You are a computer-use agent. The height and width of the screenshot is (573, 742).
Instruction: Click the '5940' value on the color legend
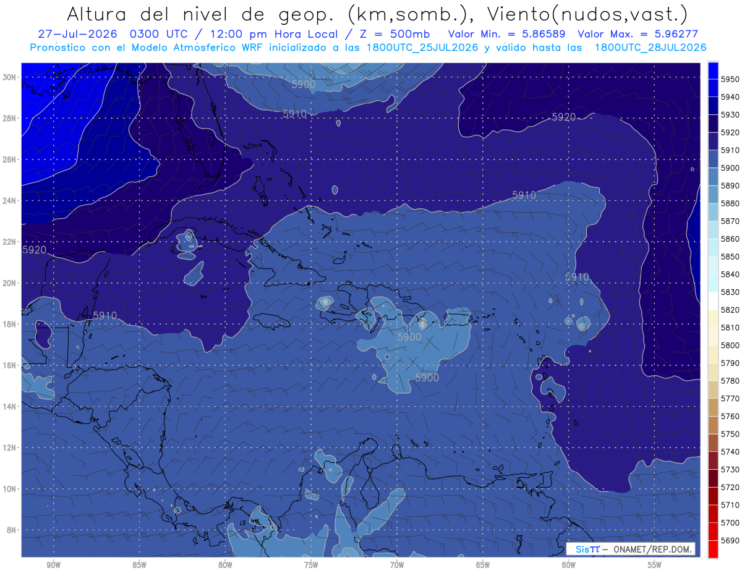730,97
